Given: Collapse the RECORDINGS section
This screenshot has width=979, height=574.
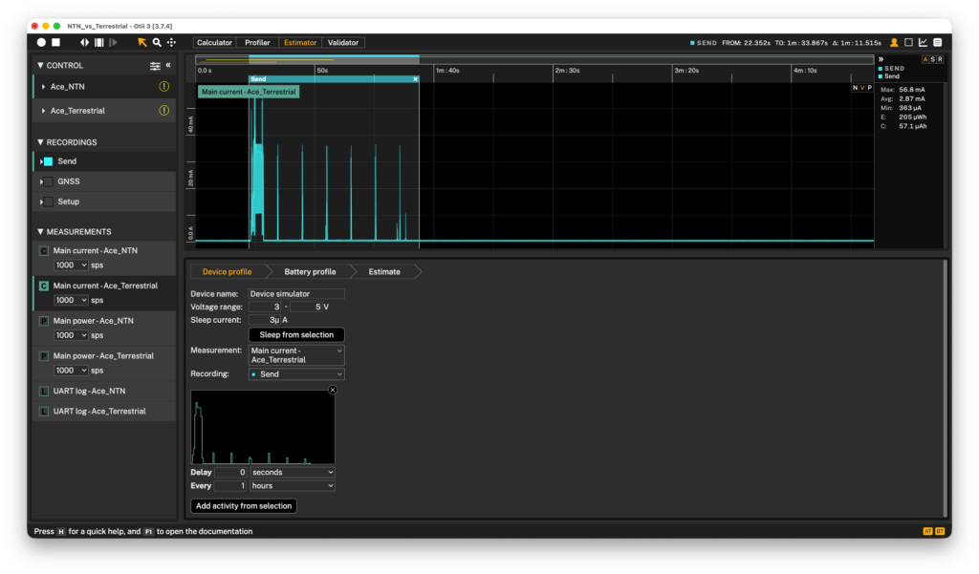Looking at the screenshot, I should (40, 142).
